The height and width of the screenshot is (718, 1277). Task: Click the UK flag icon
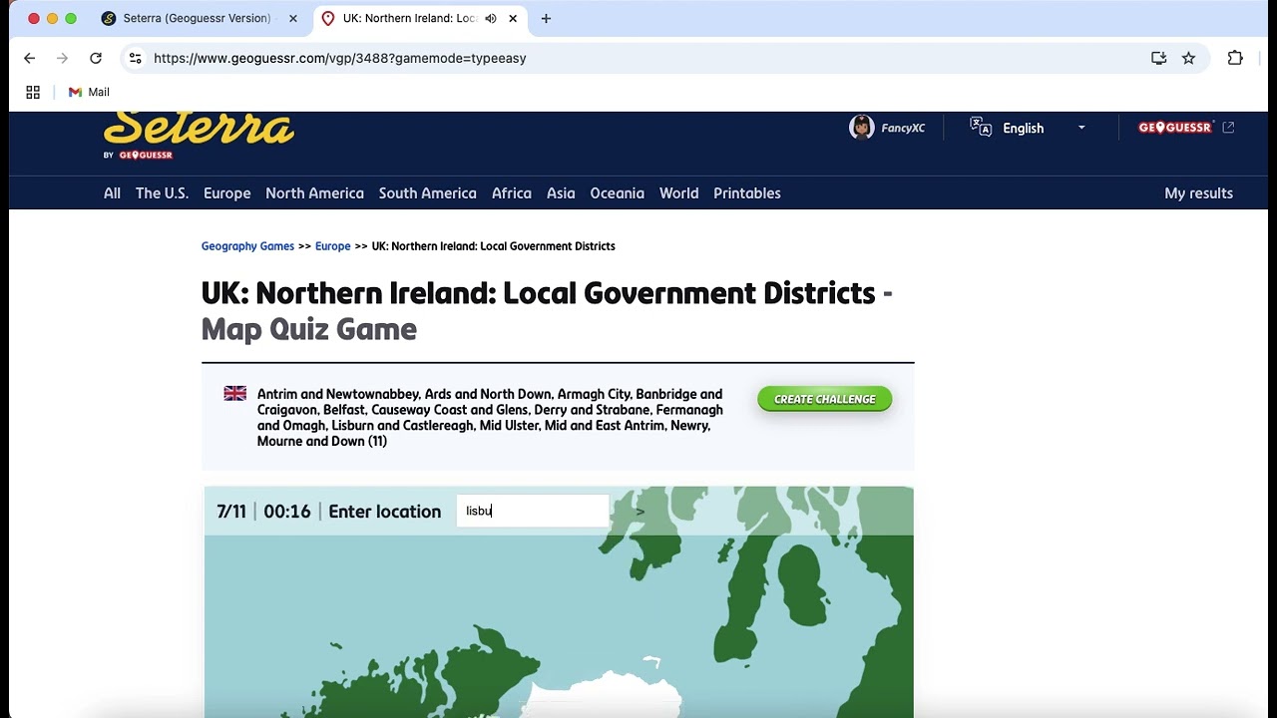235,394
